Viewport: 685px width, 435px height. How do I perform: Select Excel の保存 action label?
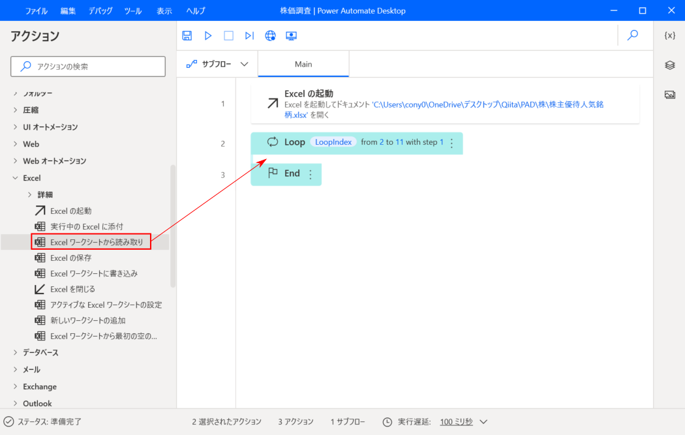(x=70, y=258)
